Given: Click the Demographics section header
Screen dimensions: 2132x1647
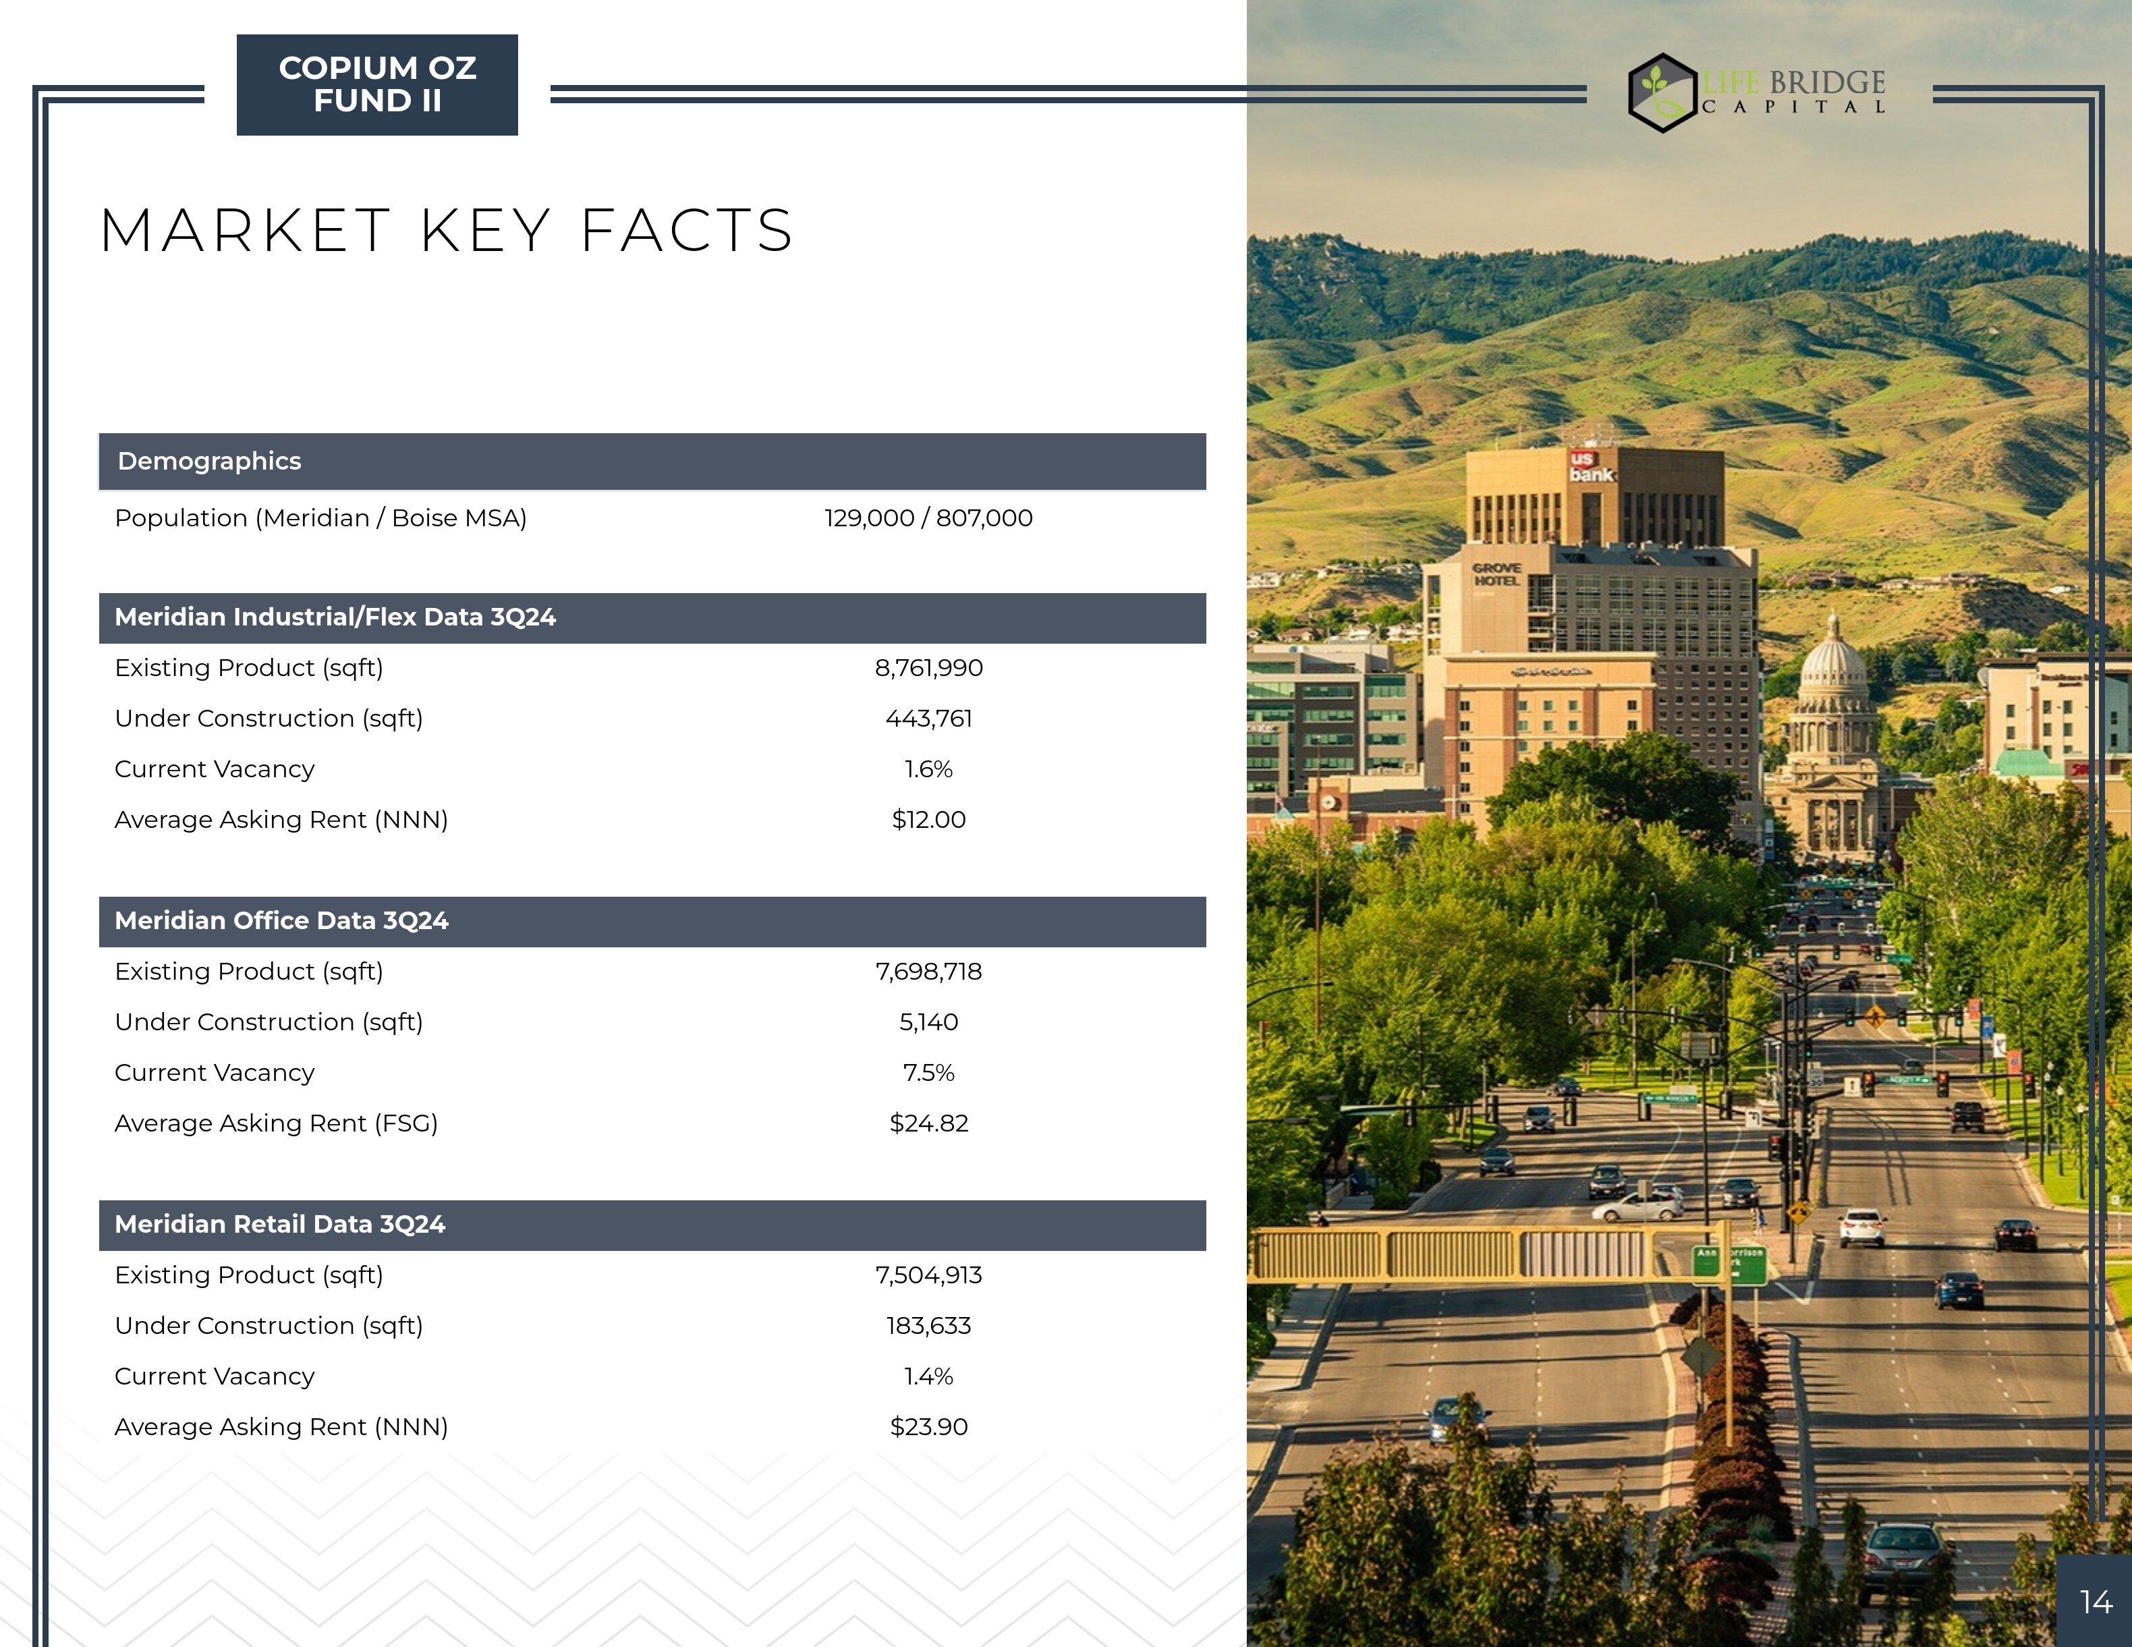Looking at the screenshot, I should tap(209, 461).
